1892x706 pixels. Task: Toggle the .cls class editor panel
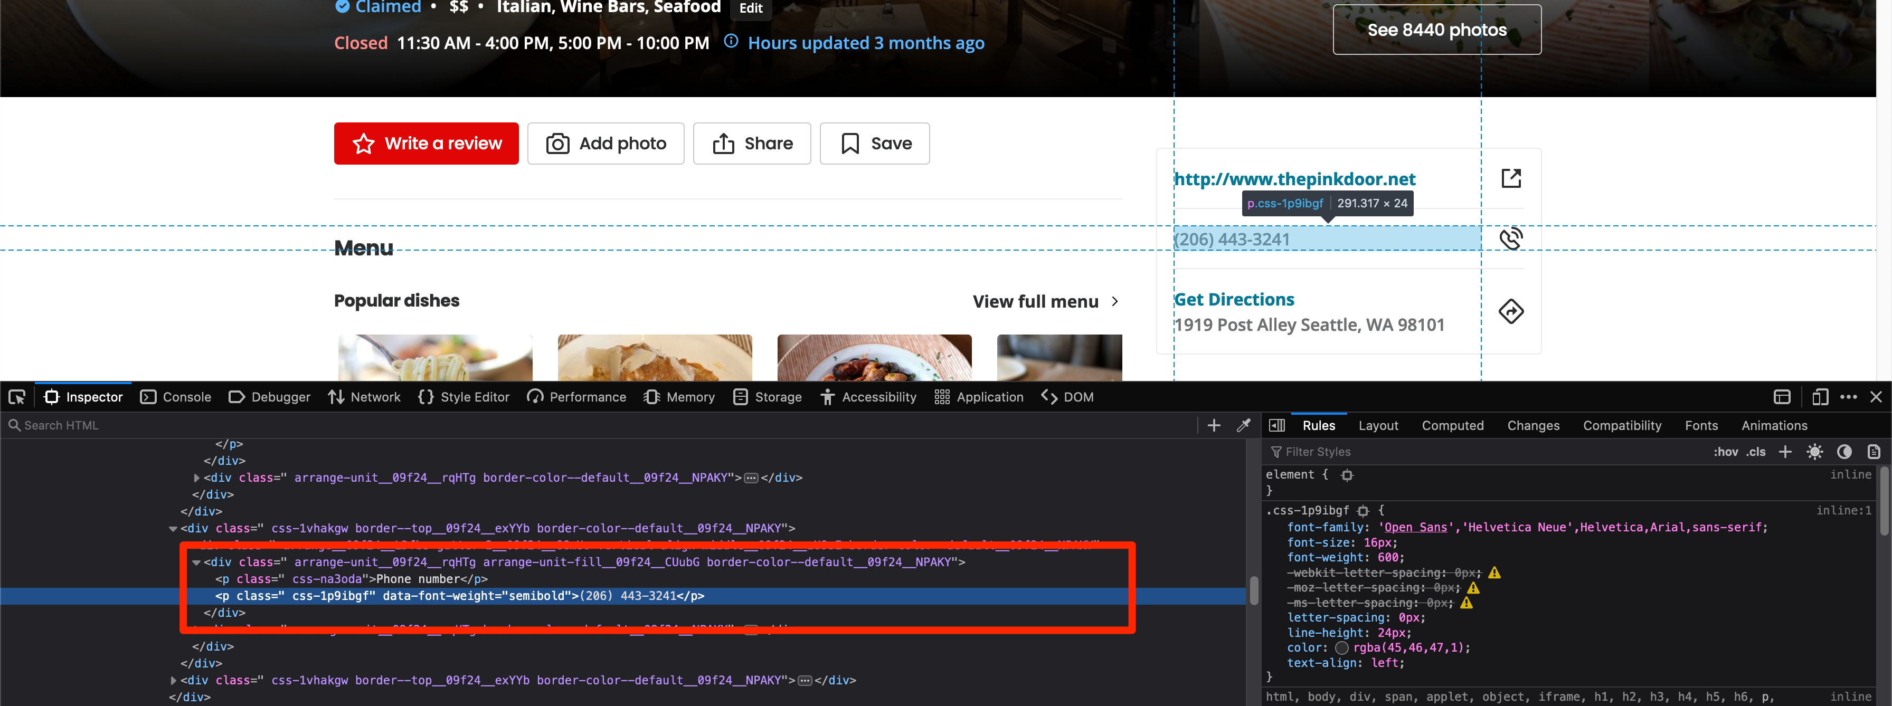pyautogui.click(x=1757, y=451)
